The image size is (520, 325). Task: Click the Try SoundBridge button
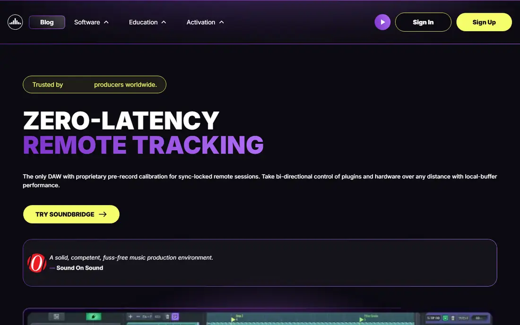click(x=71, y=214)
